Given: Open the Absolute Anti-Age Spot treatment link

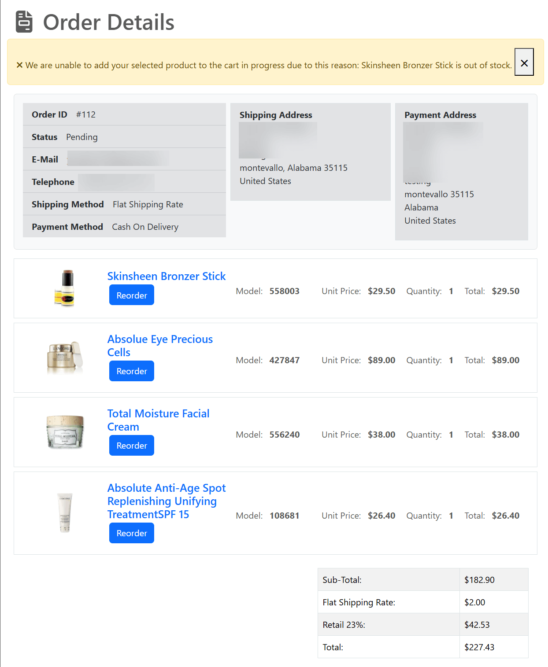Looking at the screenshot, I should tap(166, 501).
